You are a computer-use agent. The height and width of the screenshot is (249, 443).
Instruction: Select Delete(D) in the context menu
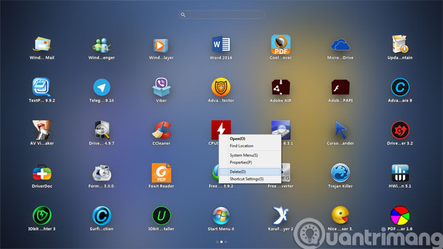250,172
